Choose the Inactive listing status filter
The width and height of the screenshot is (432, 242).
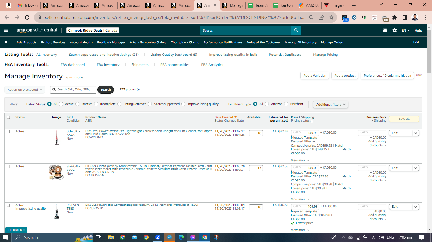point(77,104)
